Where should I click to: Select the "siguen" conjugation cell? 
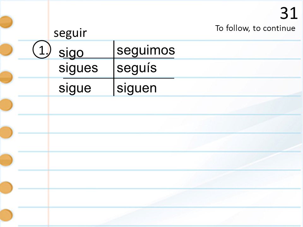pos(137,88)
